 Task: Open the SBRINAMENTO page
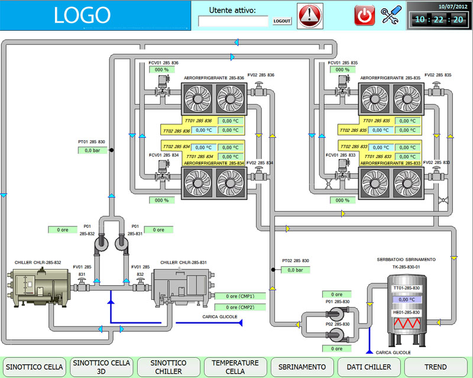pos(302,367)
